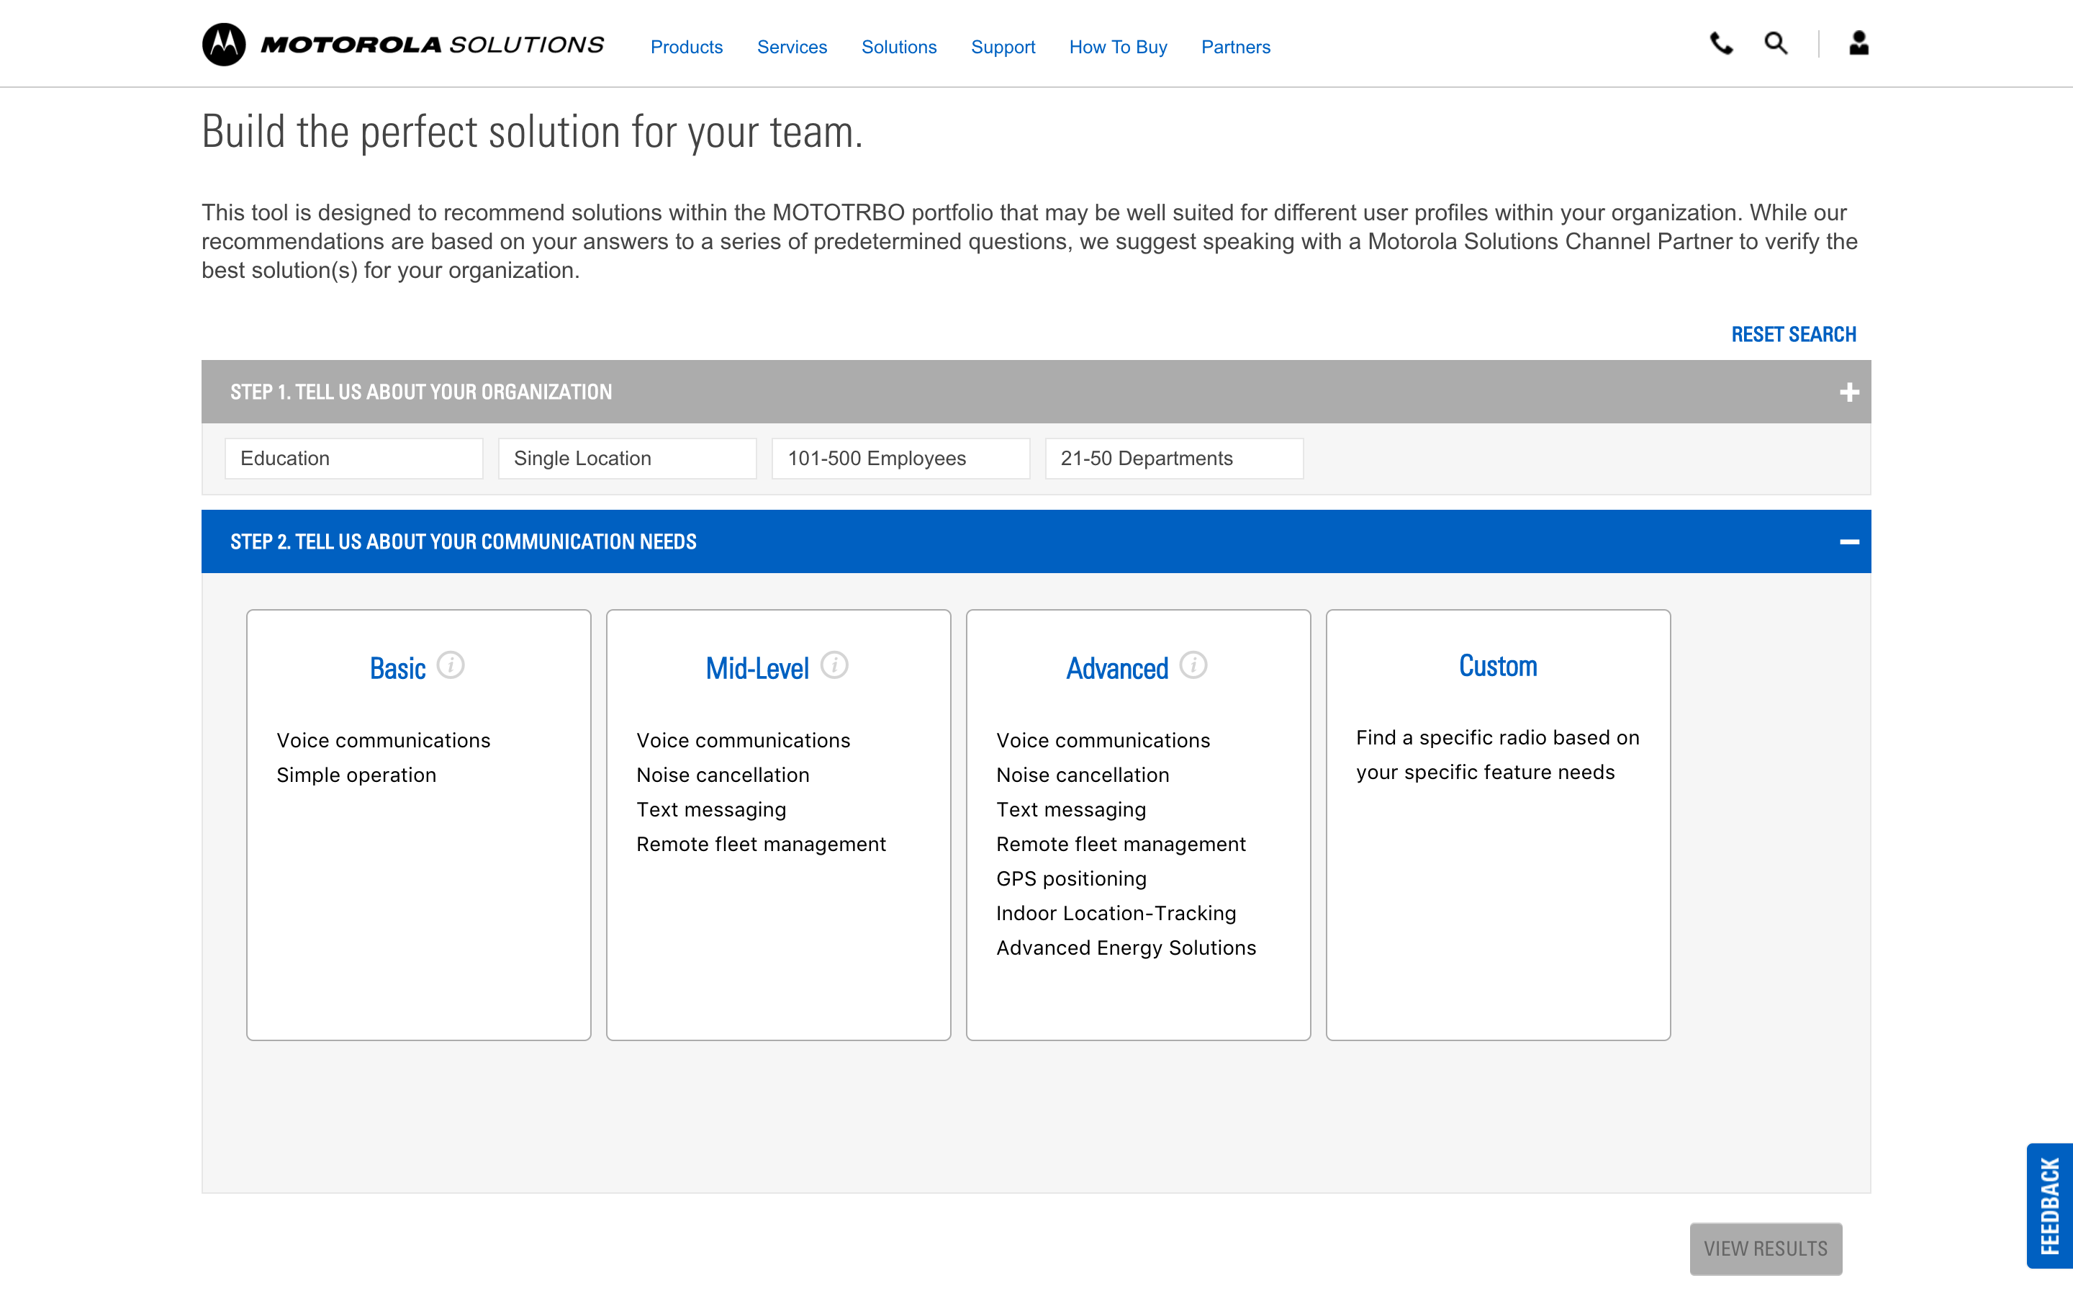Click 'Voice communications' in Basic card

383,739
